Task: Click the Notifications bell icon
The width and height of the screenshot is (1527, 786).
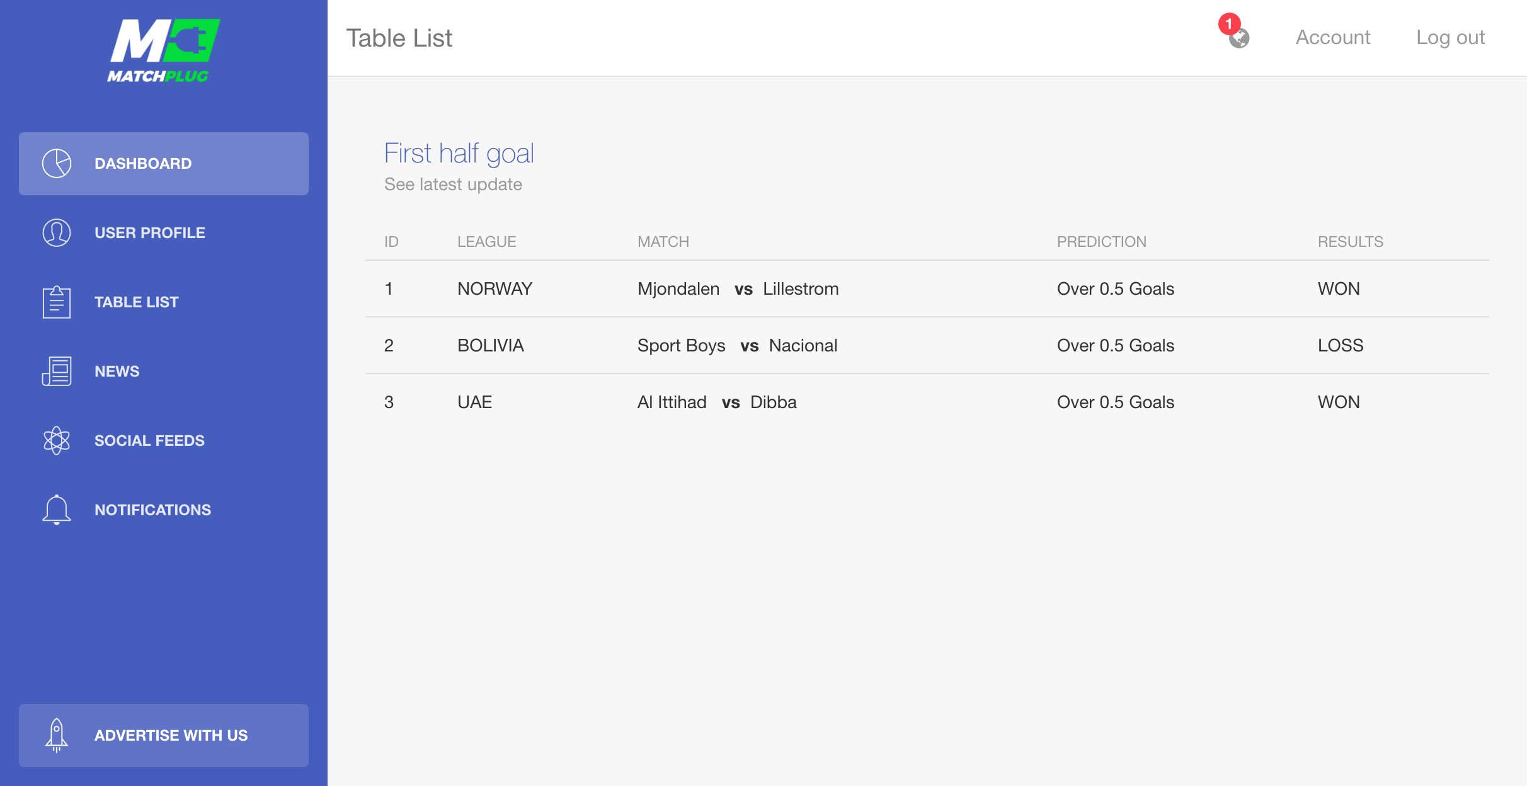Action: coord(57,510)
